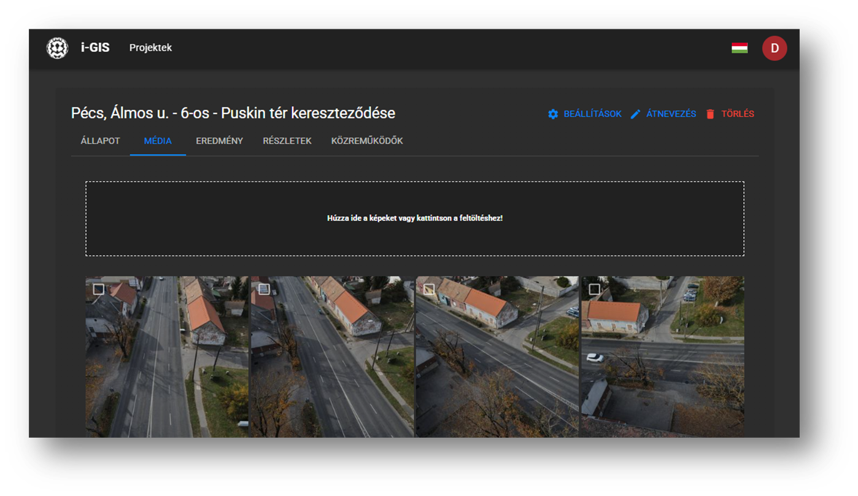
Task: Select checkbox on the first drone photo
Action: 98,289
